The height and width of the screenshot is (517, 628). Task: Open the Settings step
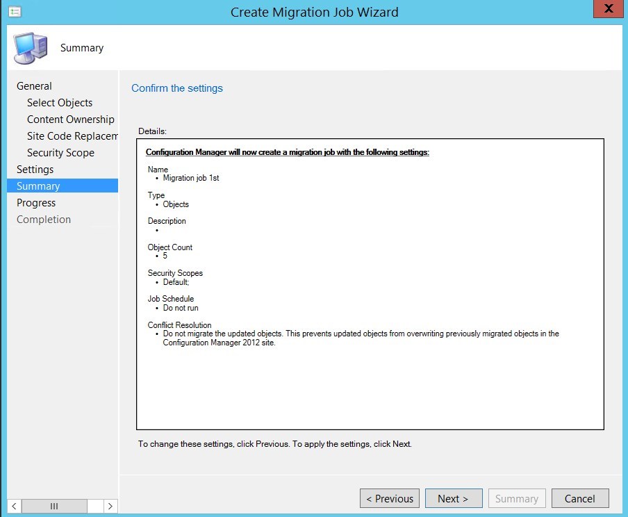click(35, 169)
